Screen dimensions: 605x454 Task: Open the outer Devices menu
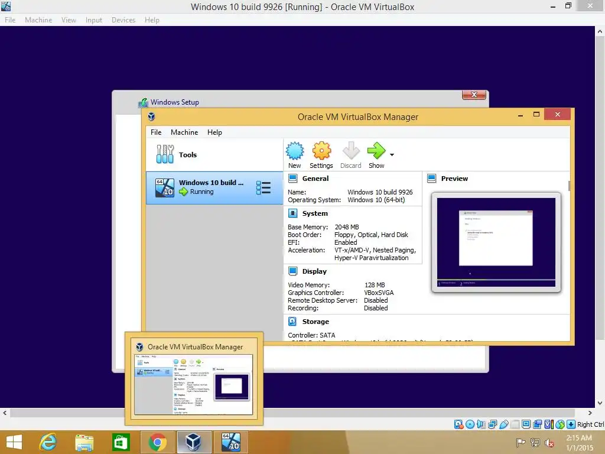[x=123, y=20]
